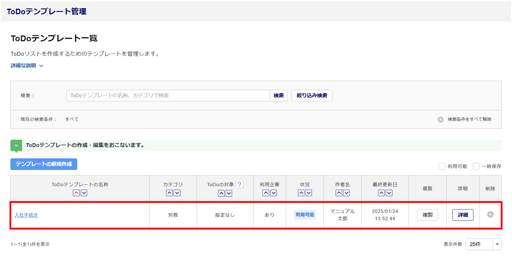Expand 詳細な説明 section

(x=27, y=66)
